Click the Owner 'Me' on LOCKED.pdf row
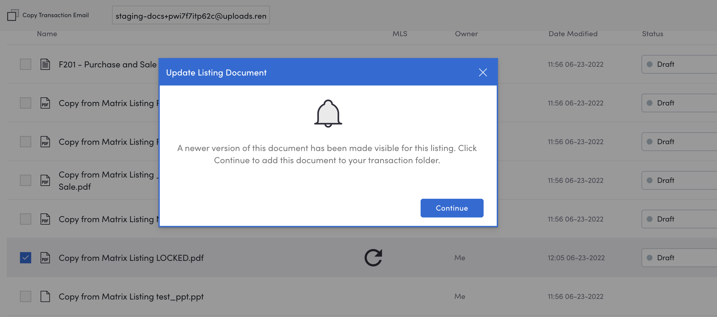This screenshot has height=317, width=717. (x=460, y=258)
